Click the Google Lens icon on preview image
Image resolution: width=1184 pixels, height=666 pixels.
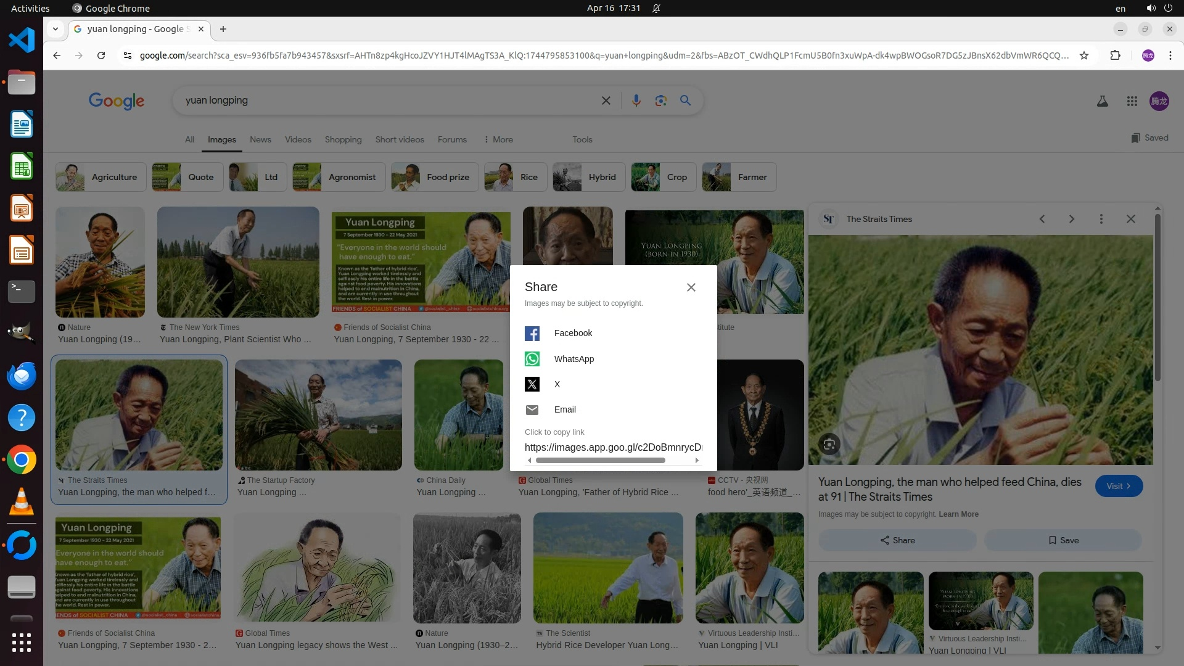(829, 444)
